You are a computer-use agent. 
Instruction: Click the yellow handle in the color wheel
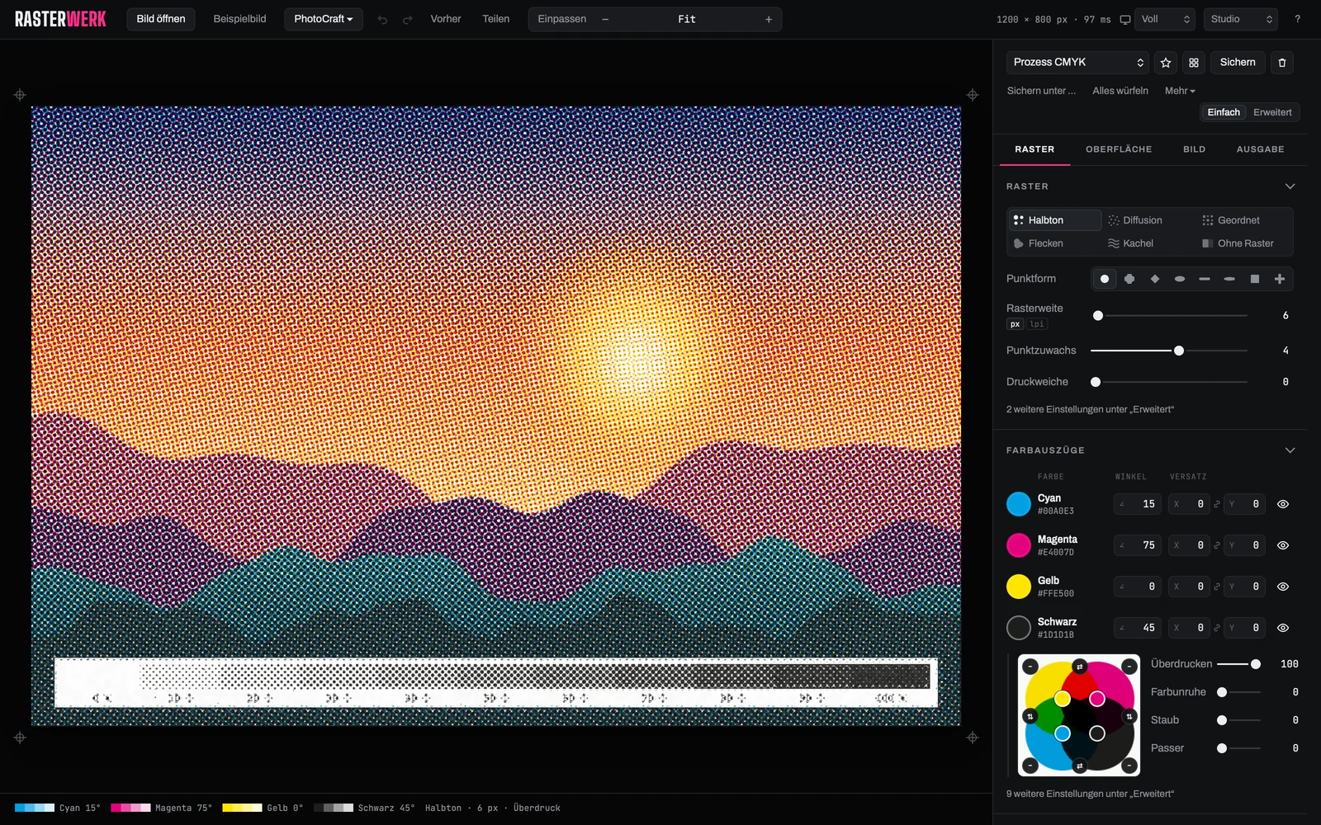coord(1063,699)
